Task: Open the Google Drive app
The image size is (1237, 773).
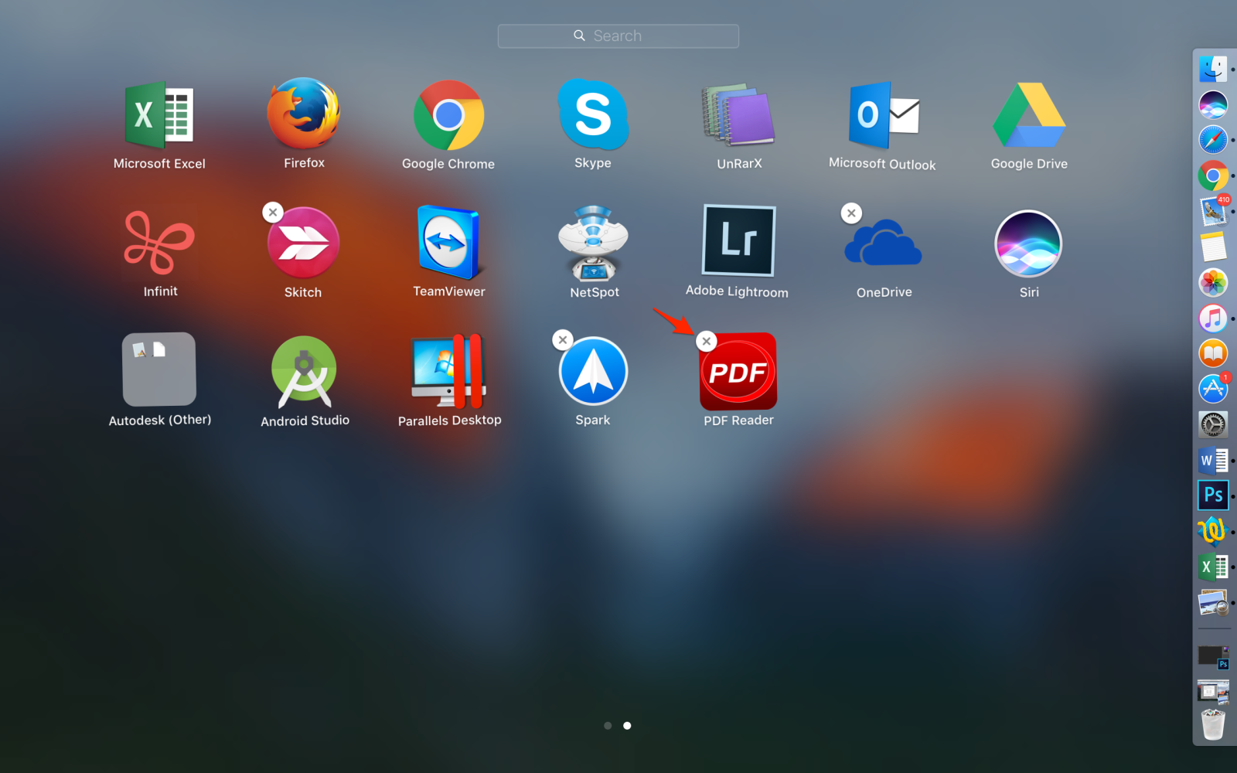Action: pos(1029,115)
